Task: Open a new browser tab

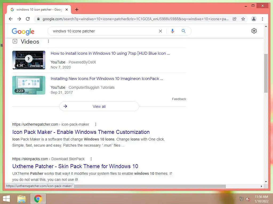Action: [77, 10]
